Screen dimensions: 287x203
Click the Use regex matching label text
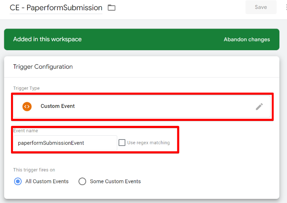pos(148,143)
